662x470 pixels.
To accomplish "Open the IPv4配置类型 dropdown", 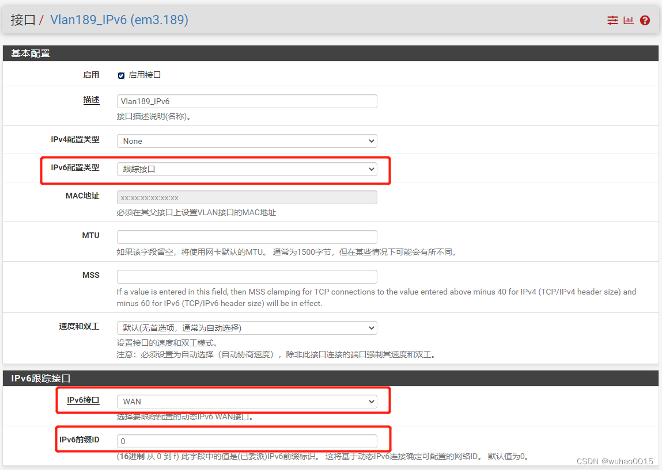I will (247, 140).
